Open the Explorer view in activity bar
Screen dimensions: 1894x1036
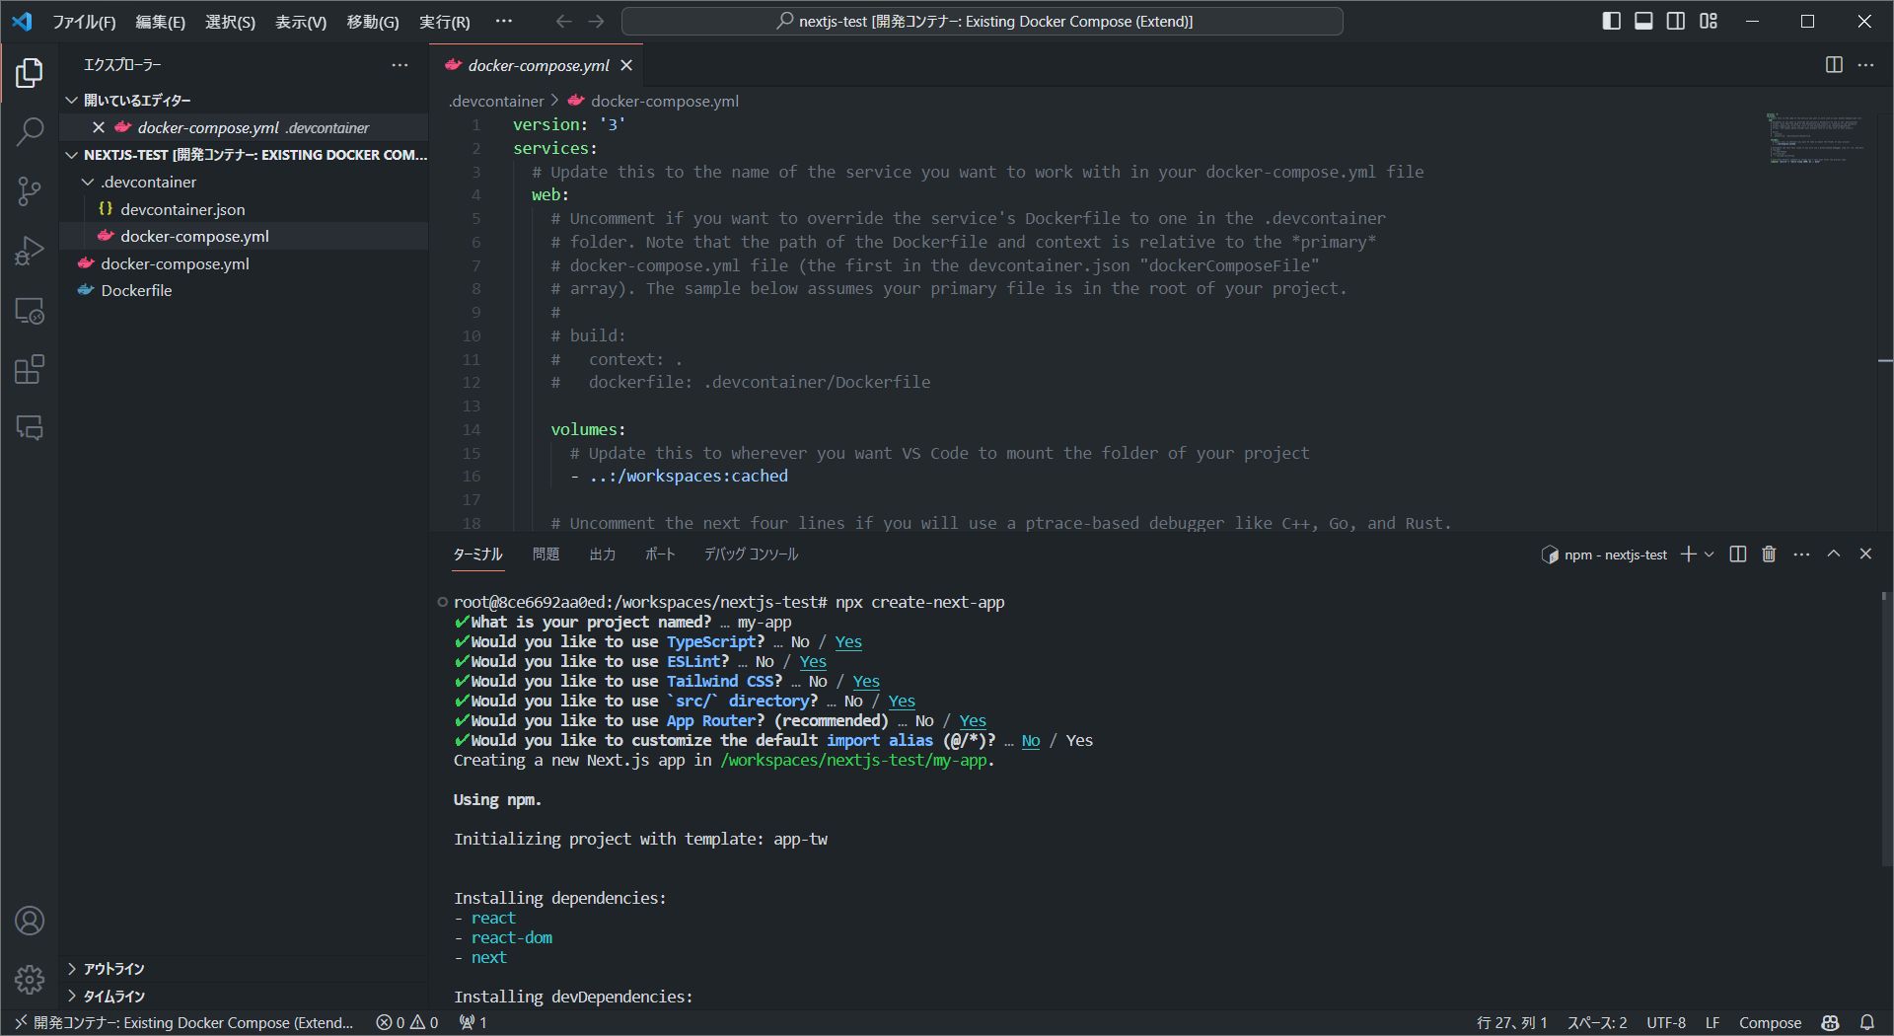pyautogui.click(x=30, y=73)
